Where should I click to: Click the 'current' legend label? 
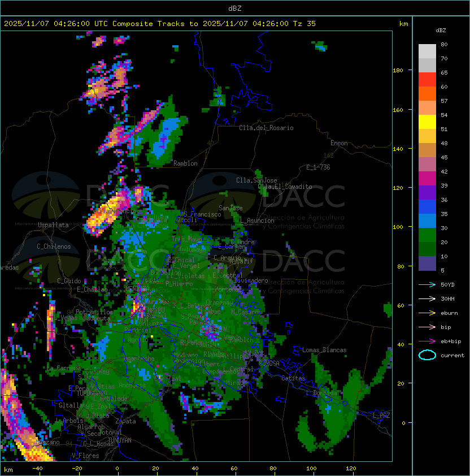click(452, 356)
